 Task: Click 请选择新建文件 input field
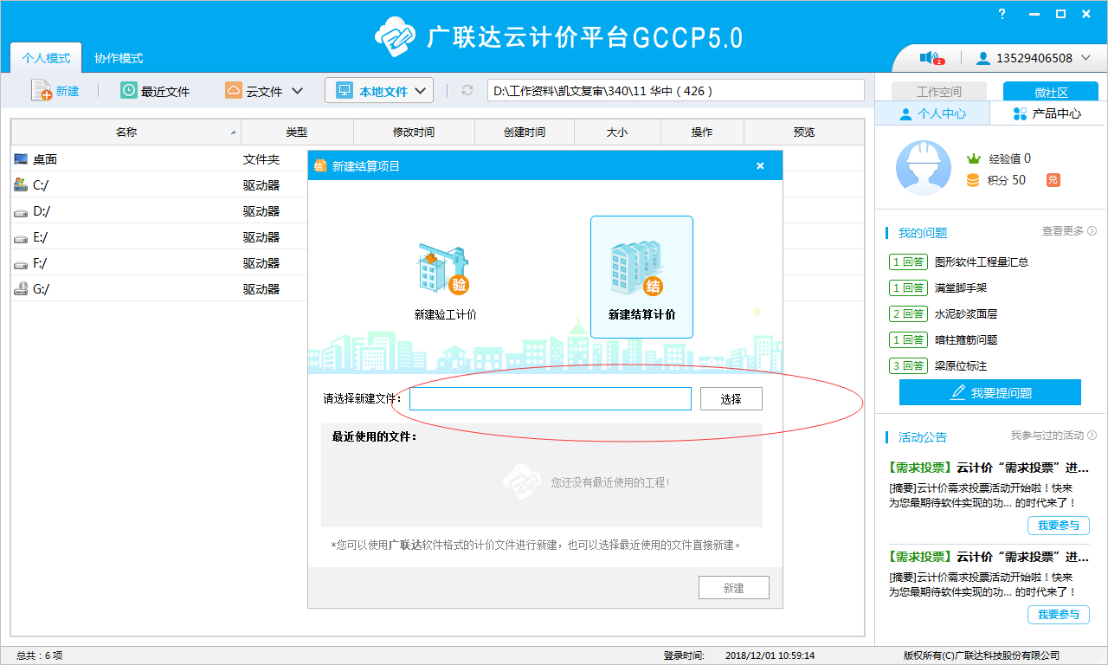point(551,398)
